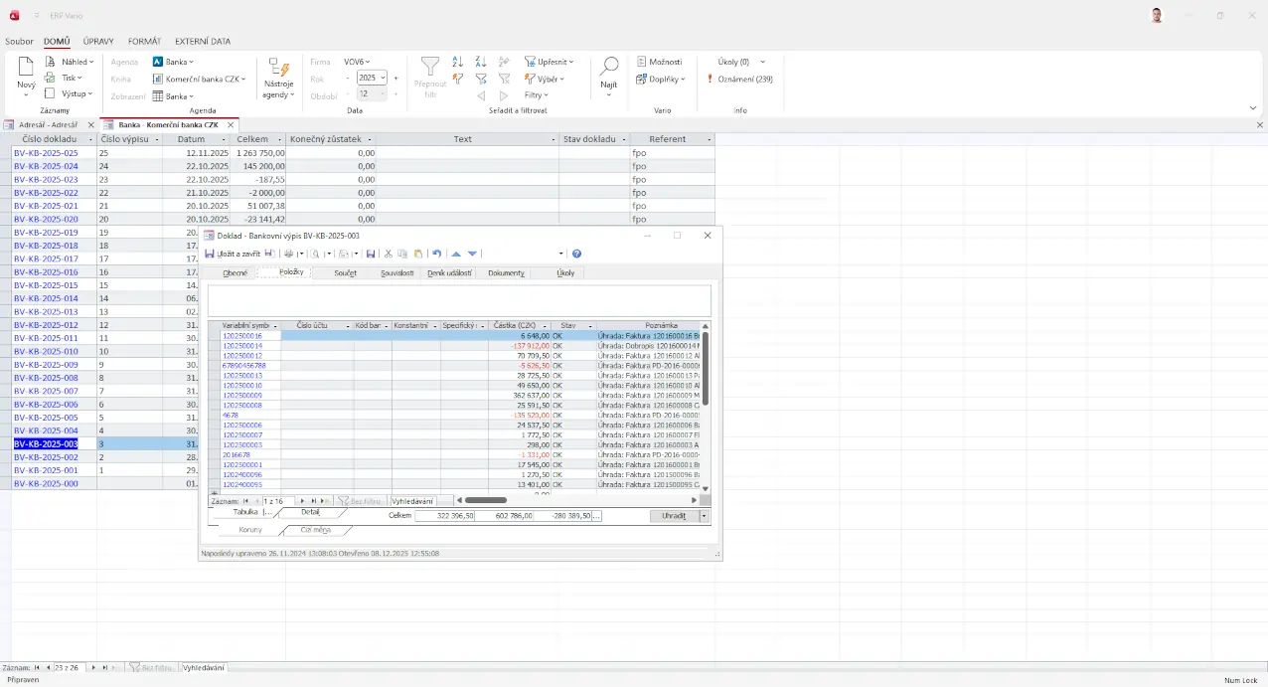The width and height of the screenshot is (1268, 687).
Task: Open the Rok 2025 year dropdown
Action: [383, 78]
